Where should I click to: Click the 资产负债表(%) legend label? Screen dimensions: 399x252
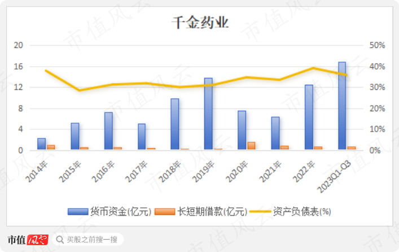302,212
